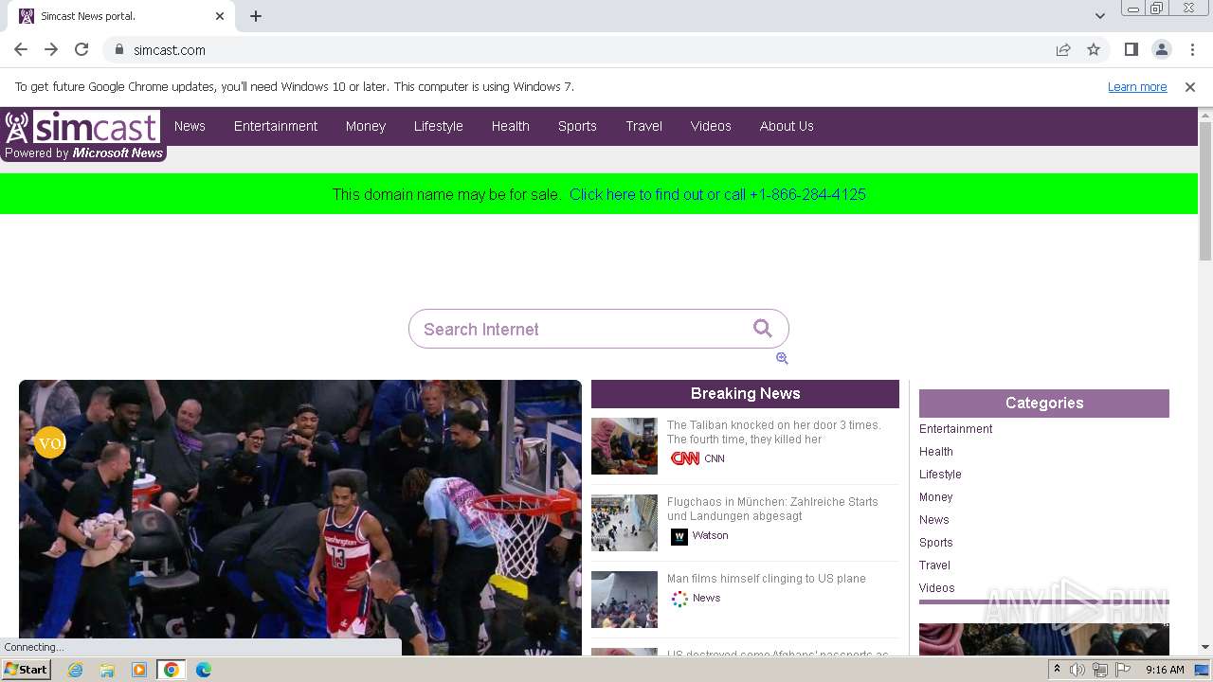Screen dimensions: 1213x682
Task: Open the Taliban knocked on her door story
Action: pyautogui.click(x=773, y=432)
